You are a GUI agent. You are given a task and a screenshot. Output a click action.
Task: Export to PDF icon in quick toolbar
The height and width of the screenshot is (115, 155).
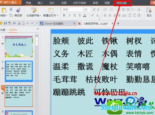[10, 23]
